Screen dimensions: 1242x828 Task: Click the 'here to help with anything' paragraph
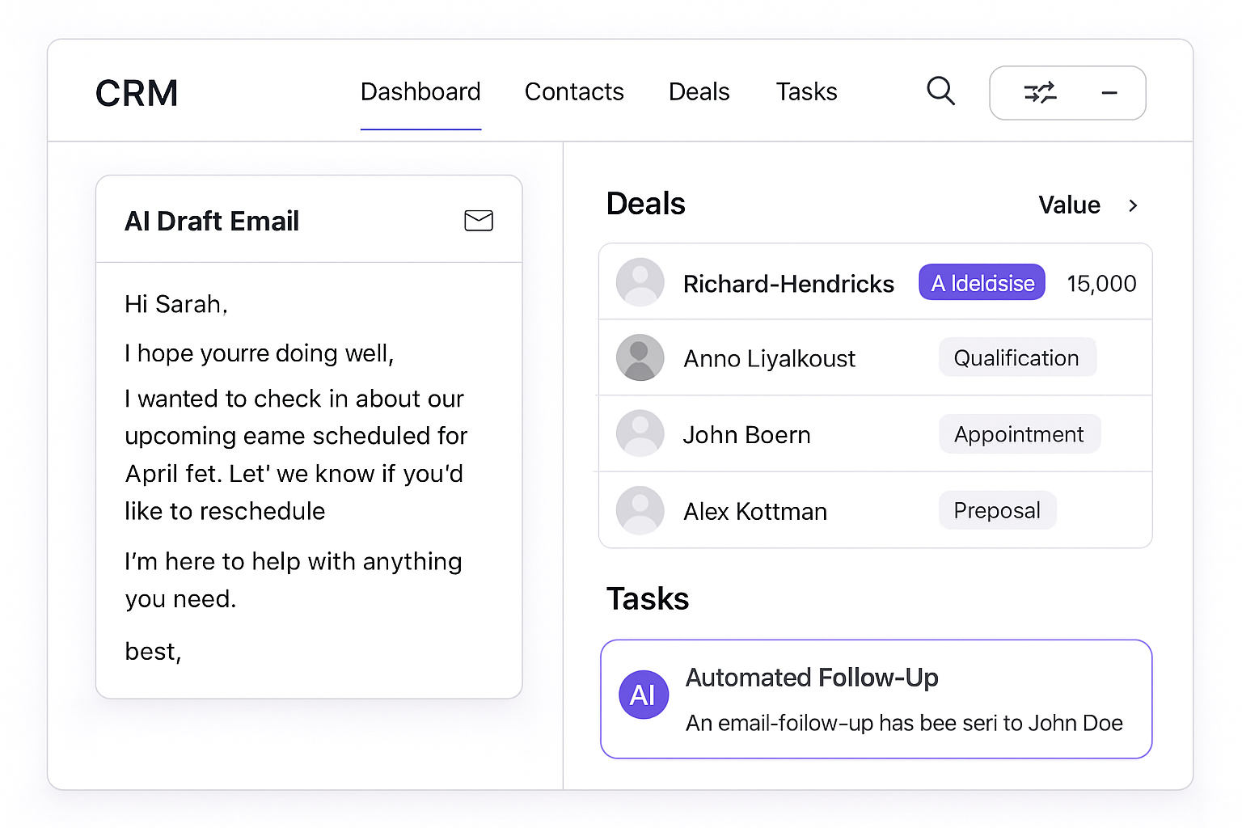coord(294,580)
